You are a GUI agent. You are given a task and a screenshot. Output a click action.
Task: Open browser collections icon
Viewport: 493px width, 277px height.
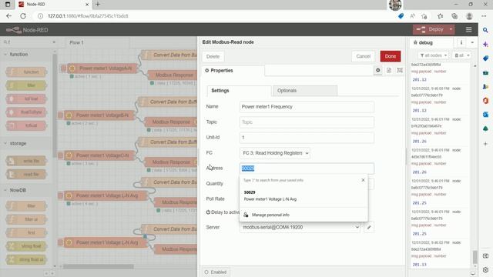454,15
